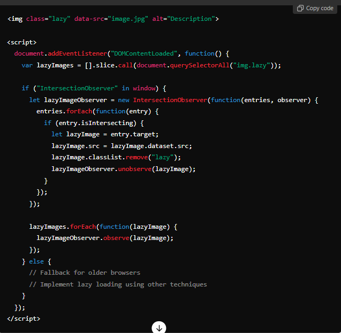341x333 pixels.
Task: Click the classList.remove("lazy") line
Action: (116, 157)
